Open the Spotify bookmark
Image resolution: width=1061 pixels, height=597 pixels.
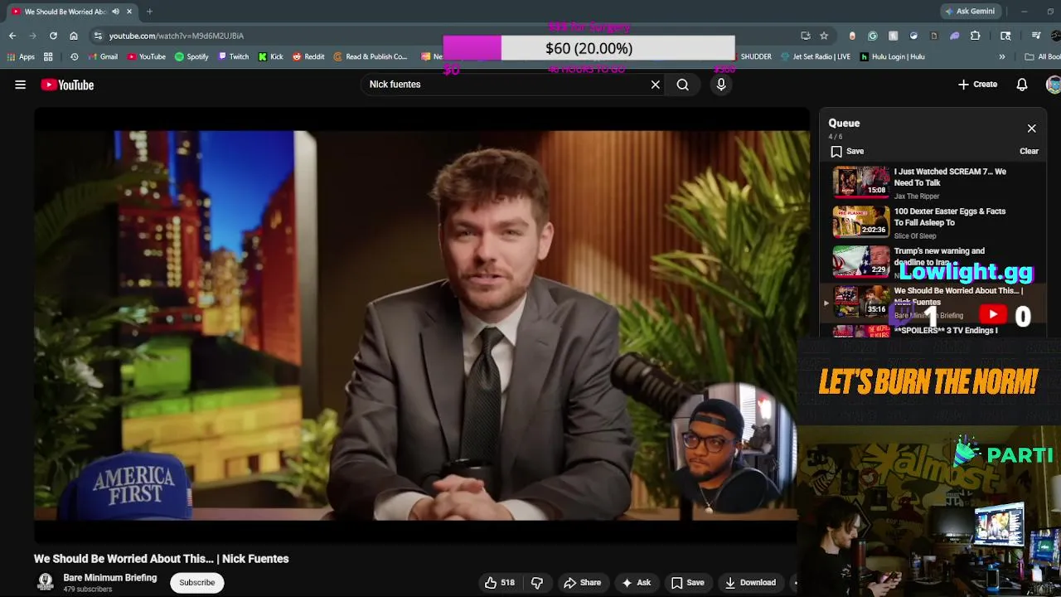coord(191,57)
